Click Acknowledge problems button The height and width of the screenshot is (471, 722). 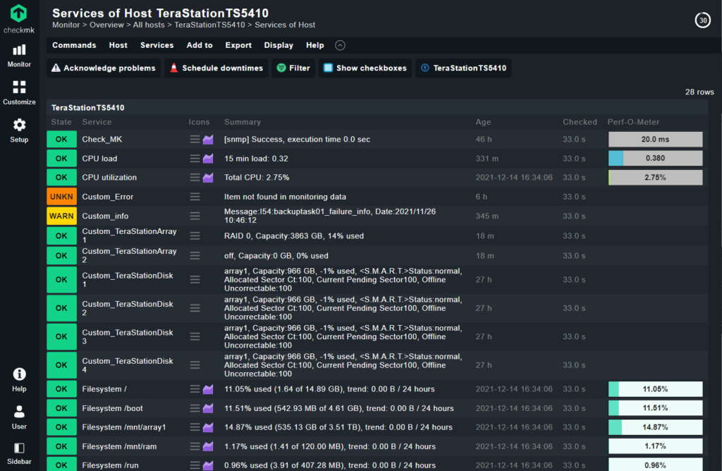tap(104, 68)
